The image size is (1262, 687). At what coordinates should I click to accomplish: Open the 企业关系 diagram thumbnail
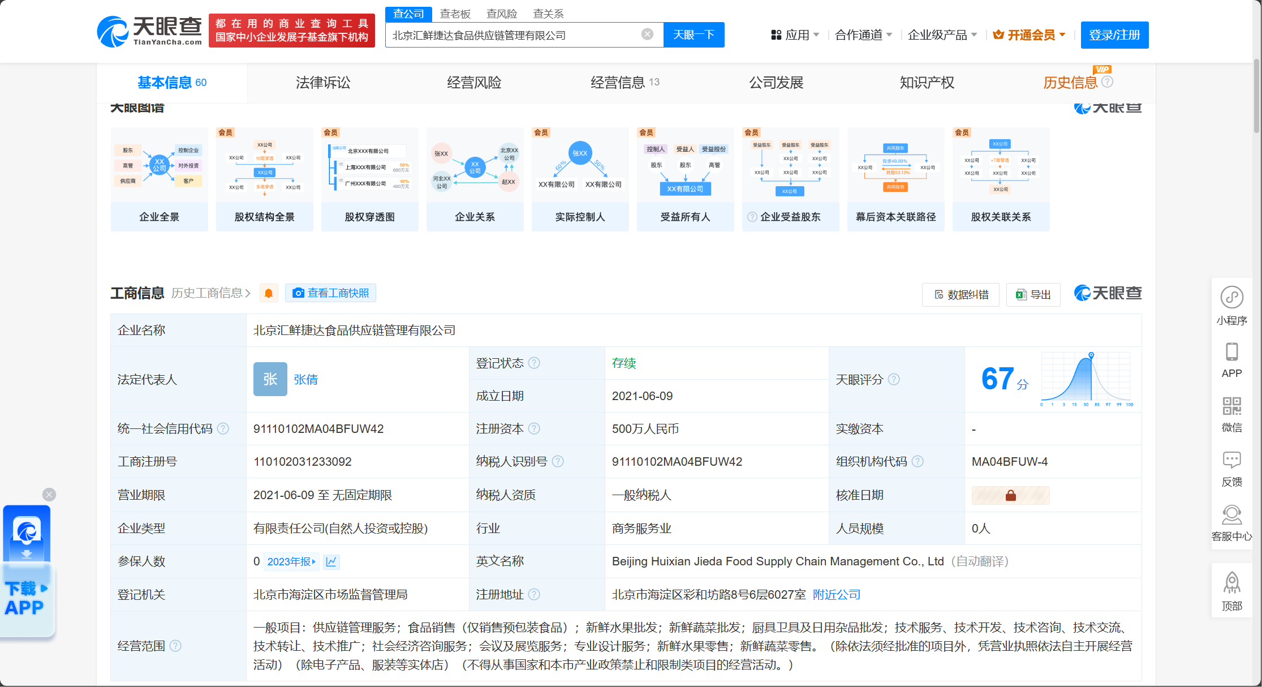click(x=475, y=179)
